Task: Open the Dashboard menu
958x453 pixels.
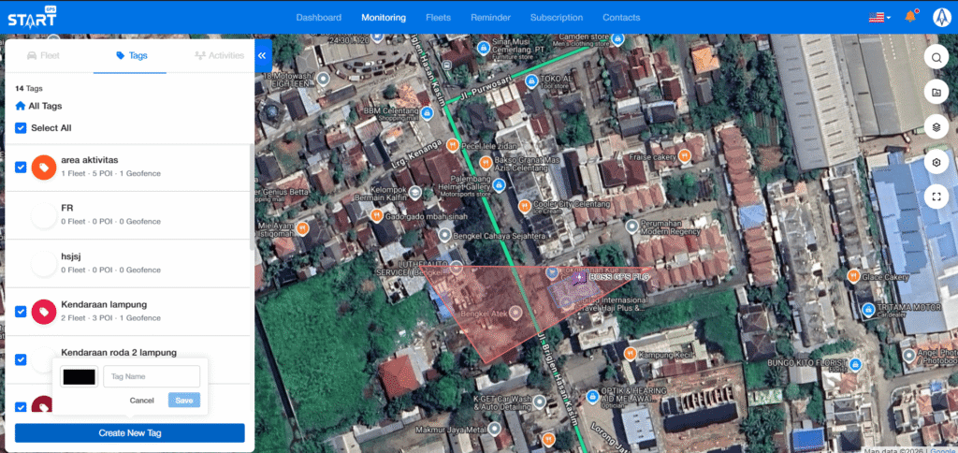Action: tap(319, 17)
